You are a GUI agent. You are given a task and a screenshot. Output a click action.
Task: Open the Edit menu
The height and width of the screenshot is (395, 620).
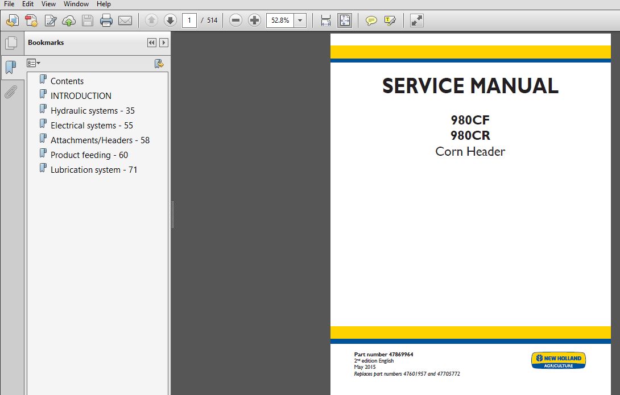(28, 4)
